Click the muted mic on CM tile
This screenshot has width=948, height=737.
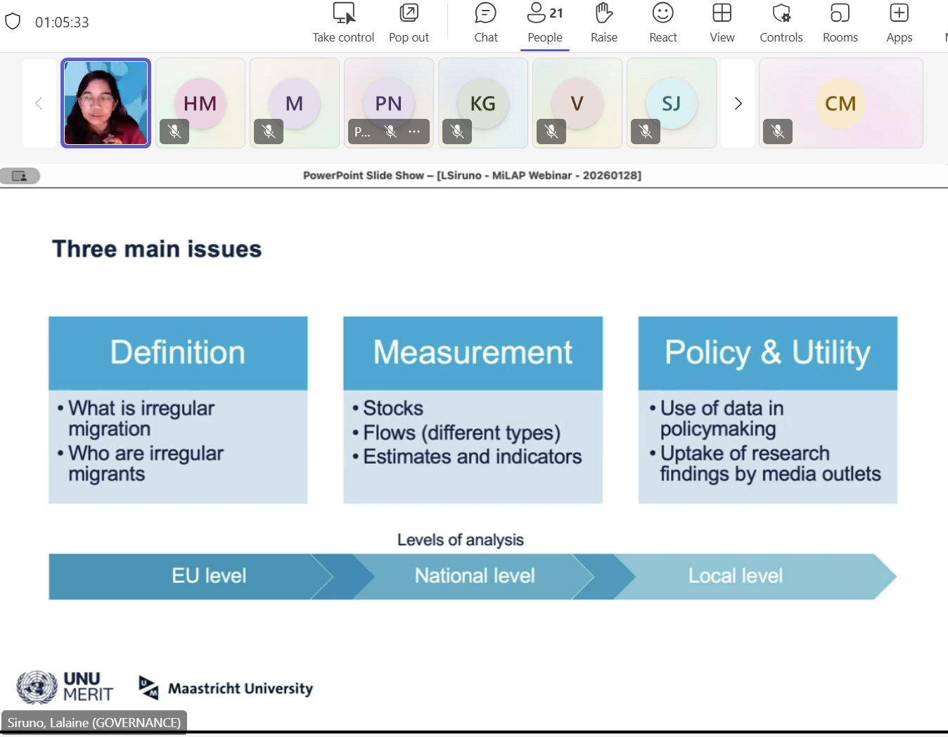[778, 132]
